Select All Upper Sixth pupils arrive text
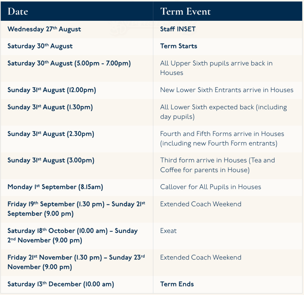Screen dimensions: 304x295 point(216,68)
